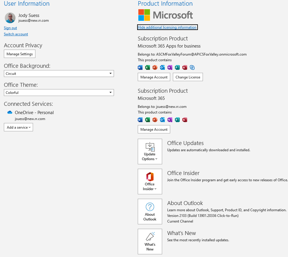Click Jody Suess profile photo
The height and width of the screenshot is (257, 288).
[10, 18]
